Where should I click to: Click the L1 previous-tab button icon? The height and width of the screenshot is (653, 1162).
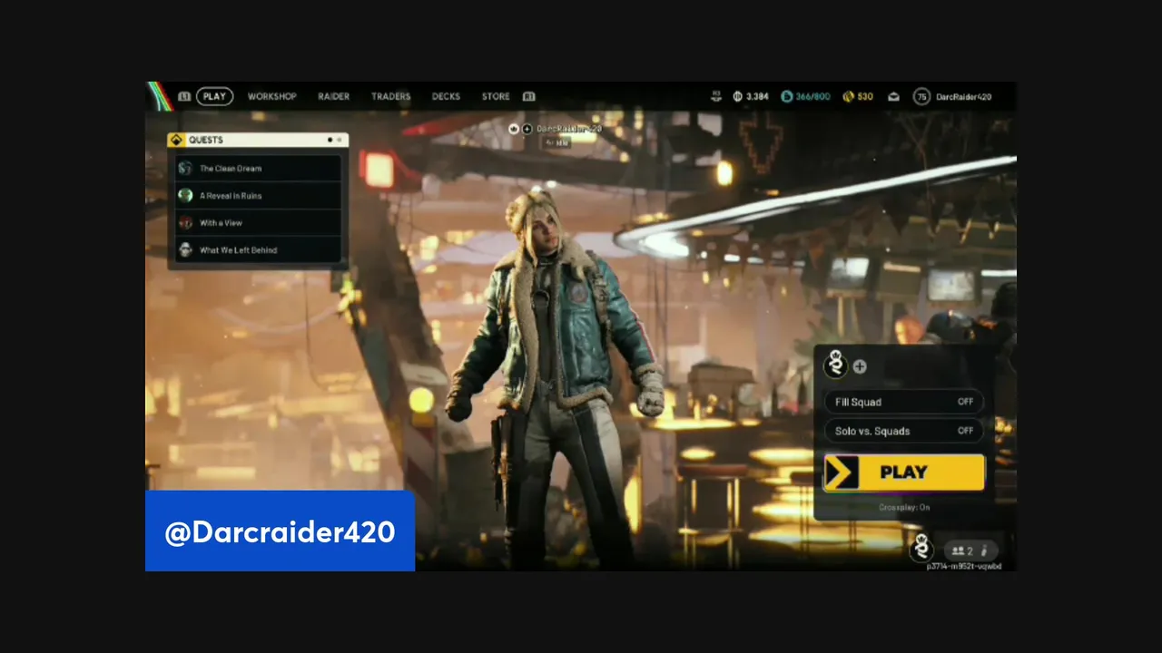184,96
